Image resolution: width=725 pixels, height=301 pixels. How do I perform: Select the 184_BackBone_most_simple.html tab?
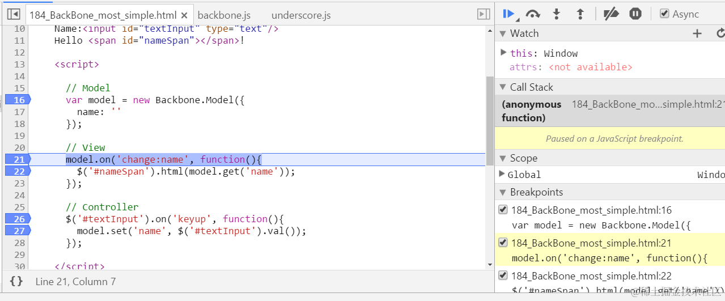103,15
